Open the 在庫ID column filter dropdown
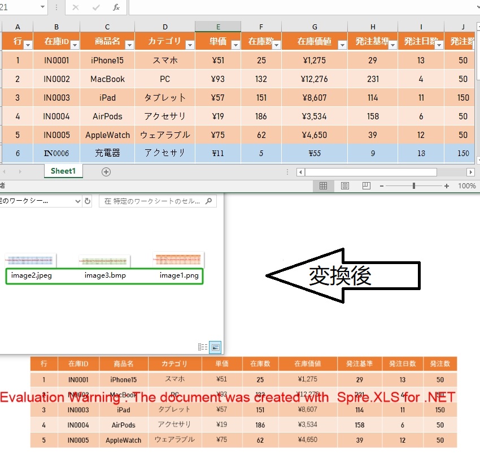This screenshot has width=480, height=462. 75,45
